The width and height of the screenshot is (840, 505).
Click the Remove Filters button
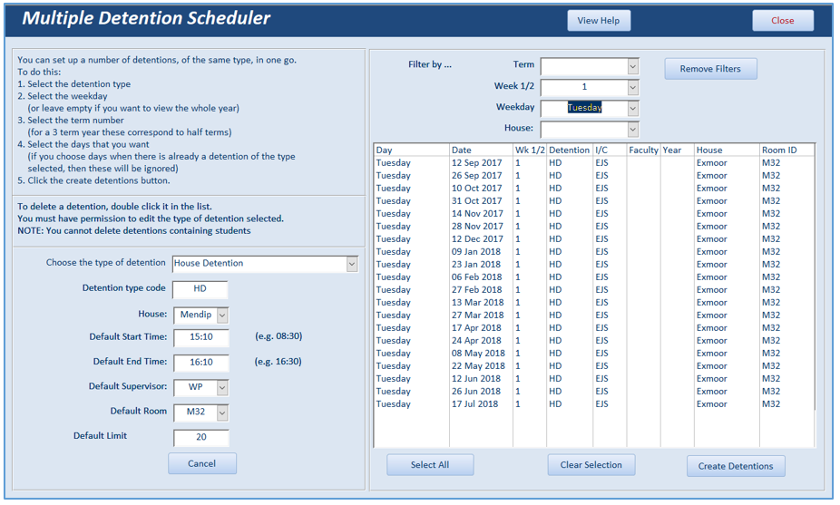coord(710,69)
